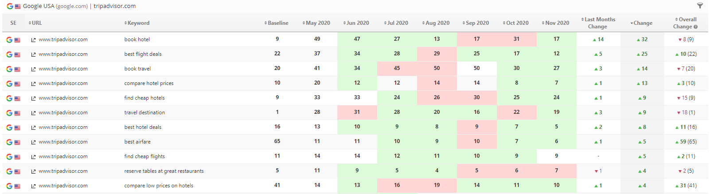Click Google icon in best airfare row
Screen dimensions: 714x194
[x=9, y=142]
